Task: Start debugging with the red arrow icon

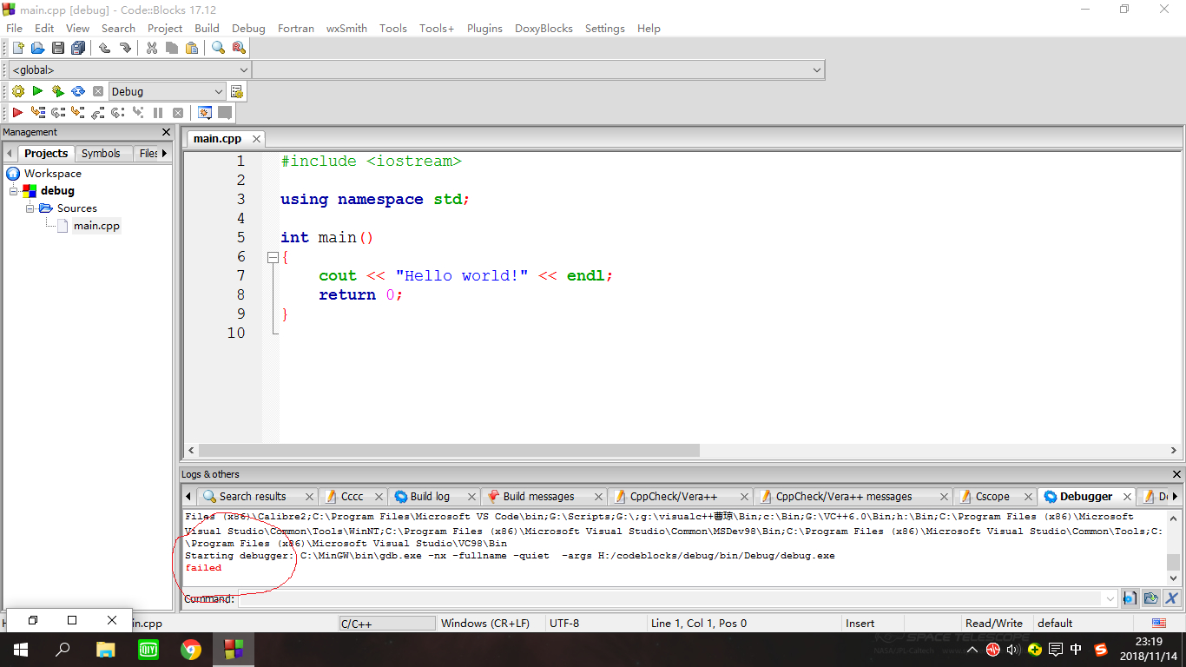Action: [x=17, y=113]
